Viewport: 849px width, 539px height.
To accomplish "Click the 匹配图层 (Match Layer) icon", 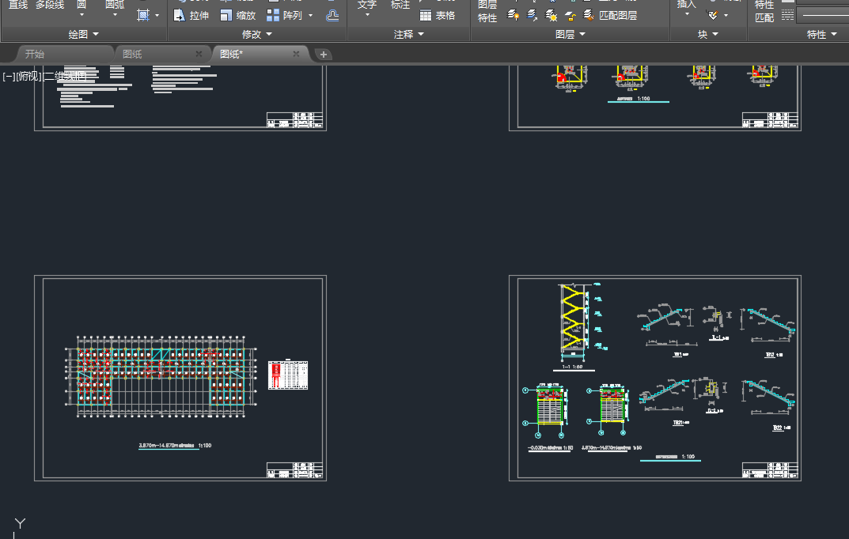I will [x=589, y=15].
